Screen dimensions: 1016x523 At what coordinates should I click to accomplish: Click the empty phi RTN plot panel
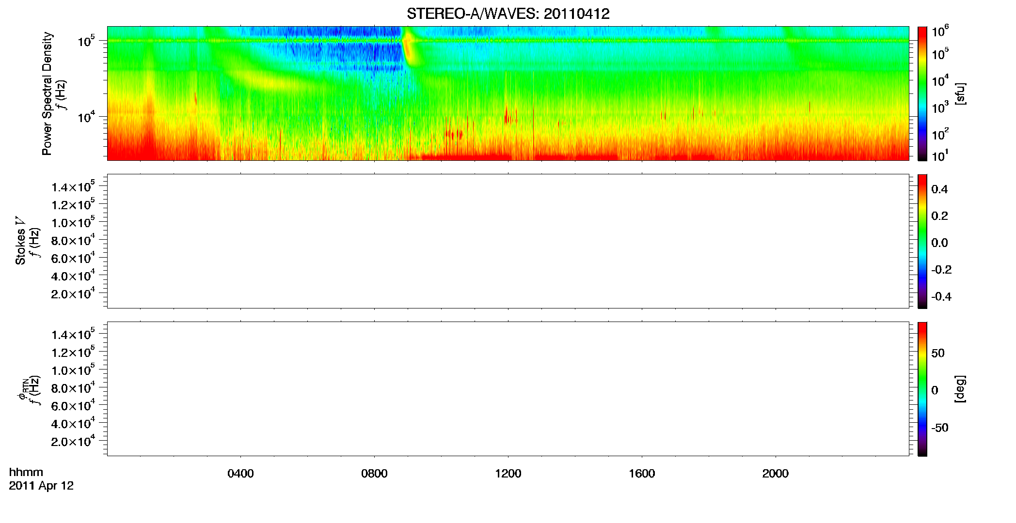tap(508, 389)
